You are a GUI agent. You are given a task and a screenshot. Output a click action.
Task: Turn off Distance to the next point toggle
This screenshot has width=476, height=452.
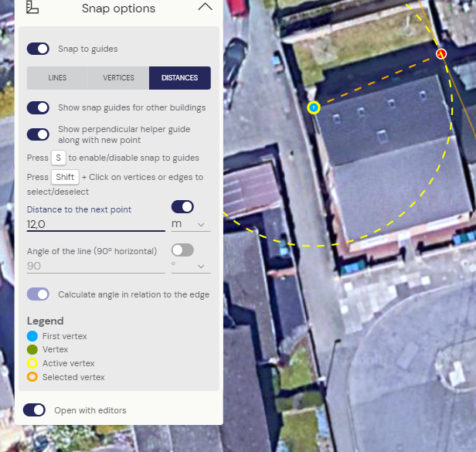click(x=182, y=207)
